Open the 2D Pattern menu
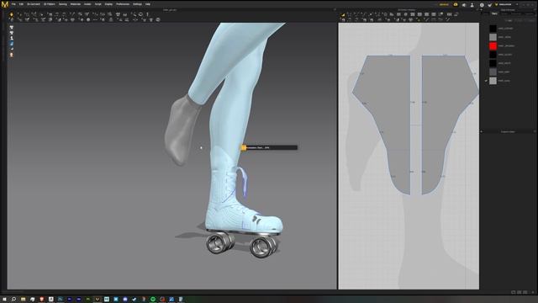The height and width of the screenshot is (303, 538). coord(50,4)
